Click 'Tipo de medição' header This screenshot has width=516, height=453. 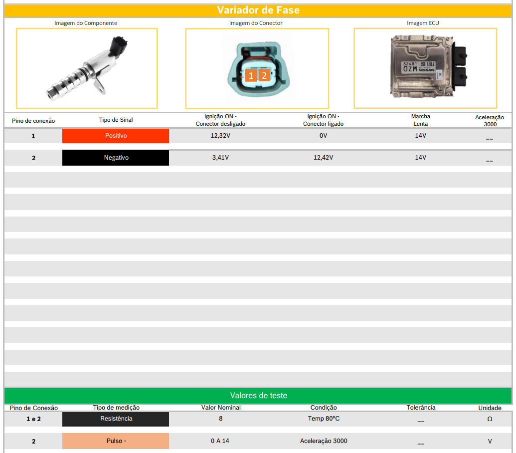point(116,408)
